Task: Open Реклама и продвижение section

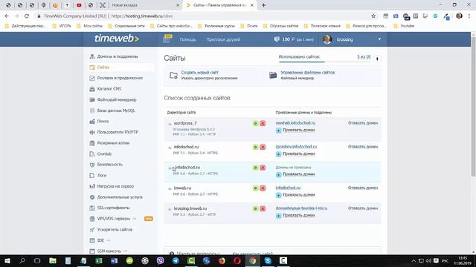Action: (120, 78)
